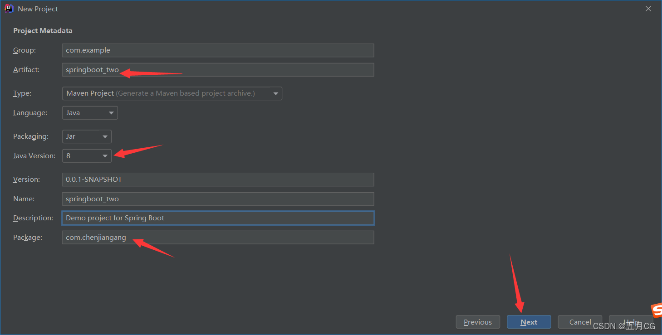662x335 pixels.
Task: Edit the Package field com.chenjiangang
Action: 218,238
